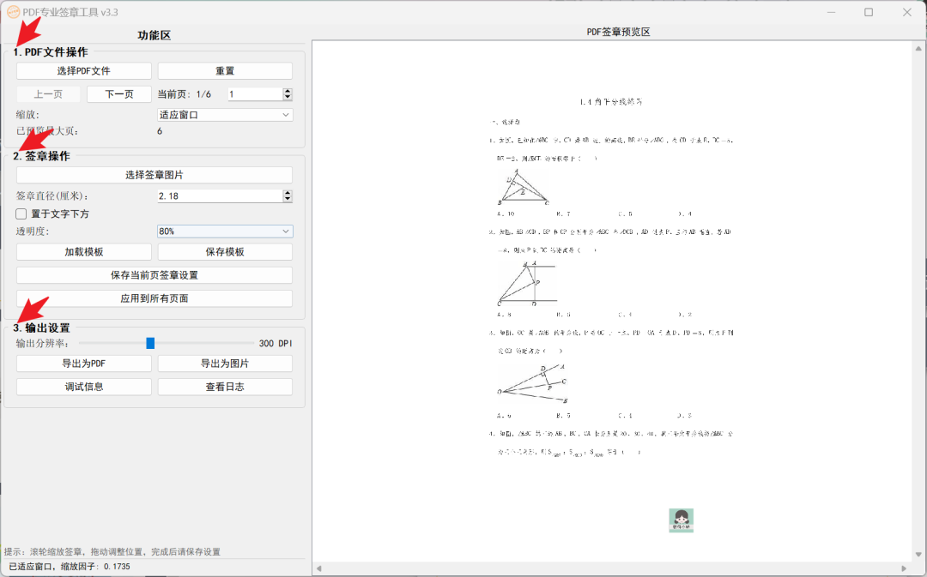Click the up arrow on the 当前页 page stepper

pos(288,90)
